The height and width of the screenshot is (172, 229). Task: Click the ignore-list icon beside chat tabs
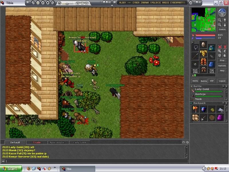(x=187, y=142)
